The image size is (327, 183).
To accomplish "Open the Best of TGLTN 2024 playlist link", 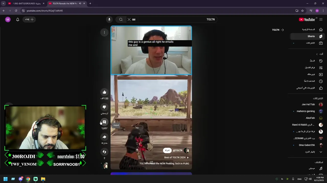I will [x=176, y=158].
